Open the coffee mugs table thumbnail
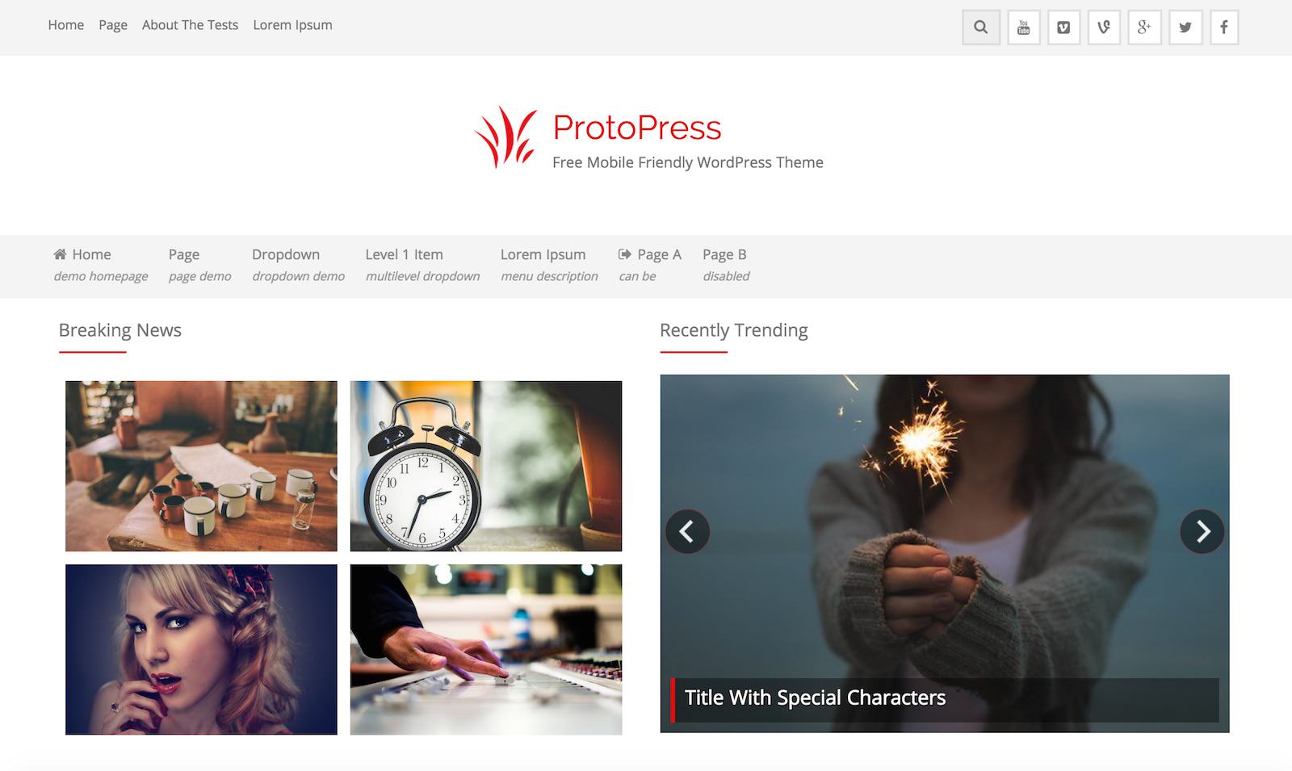1292x771 pixels. coord(201,466)
